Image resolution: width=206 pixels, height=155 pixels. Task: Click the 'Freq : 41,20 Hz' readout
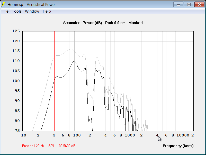(33, 146)
